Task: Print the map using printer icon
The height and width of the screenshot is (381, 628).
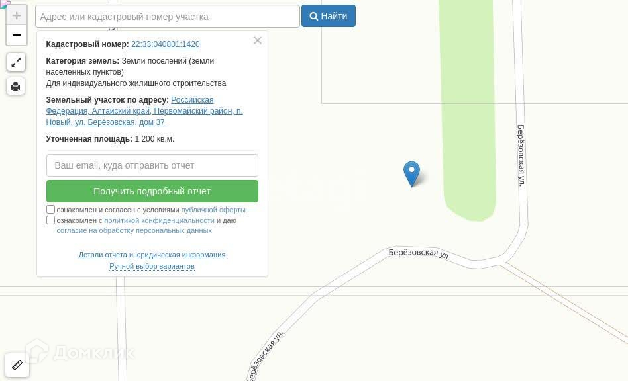Action: [16, 87]
